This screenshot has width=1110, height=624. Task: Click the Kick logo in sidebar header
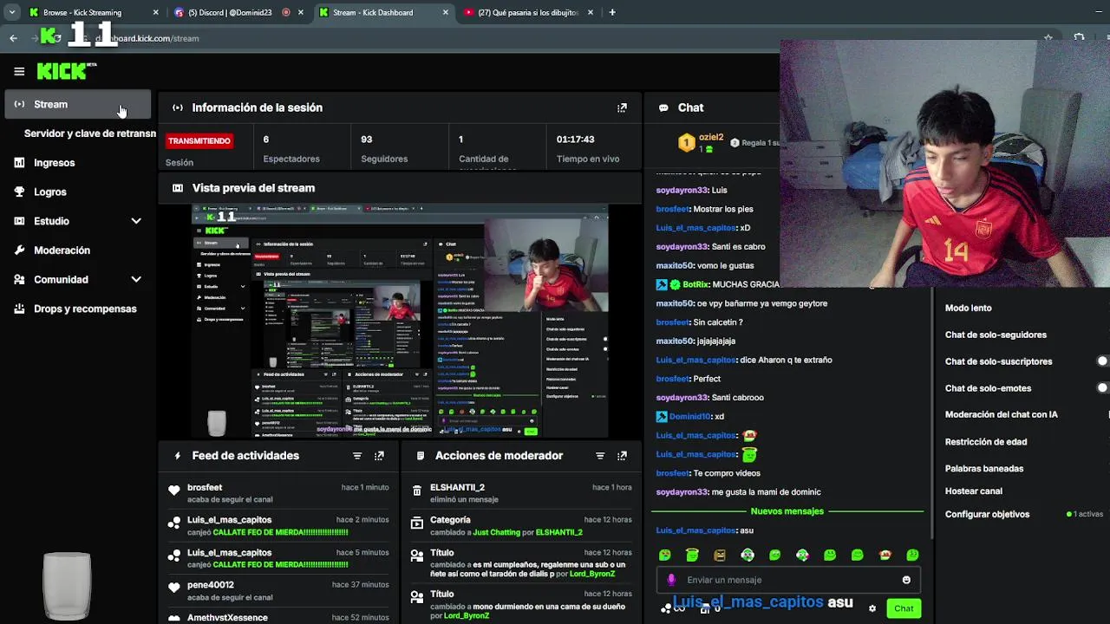67,71
